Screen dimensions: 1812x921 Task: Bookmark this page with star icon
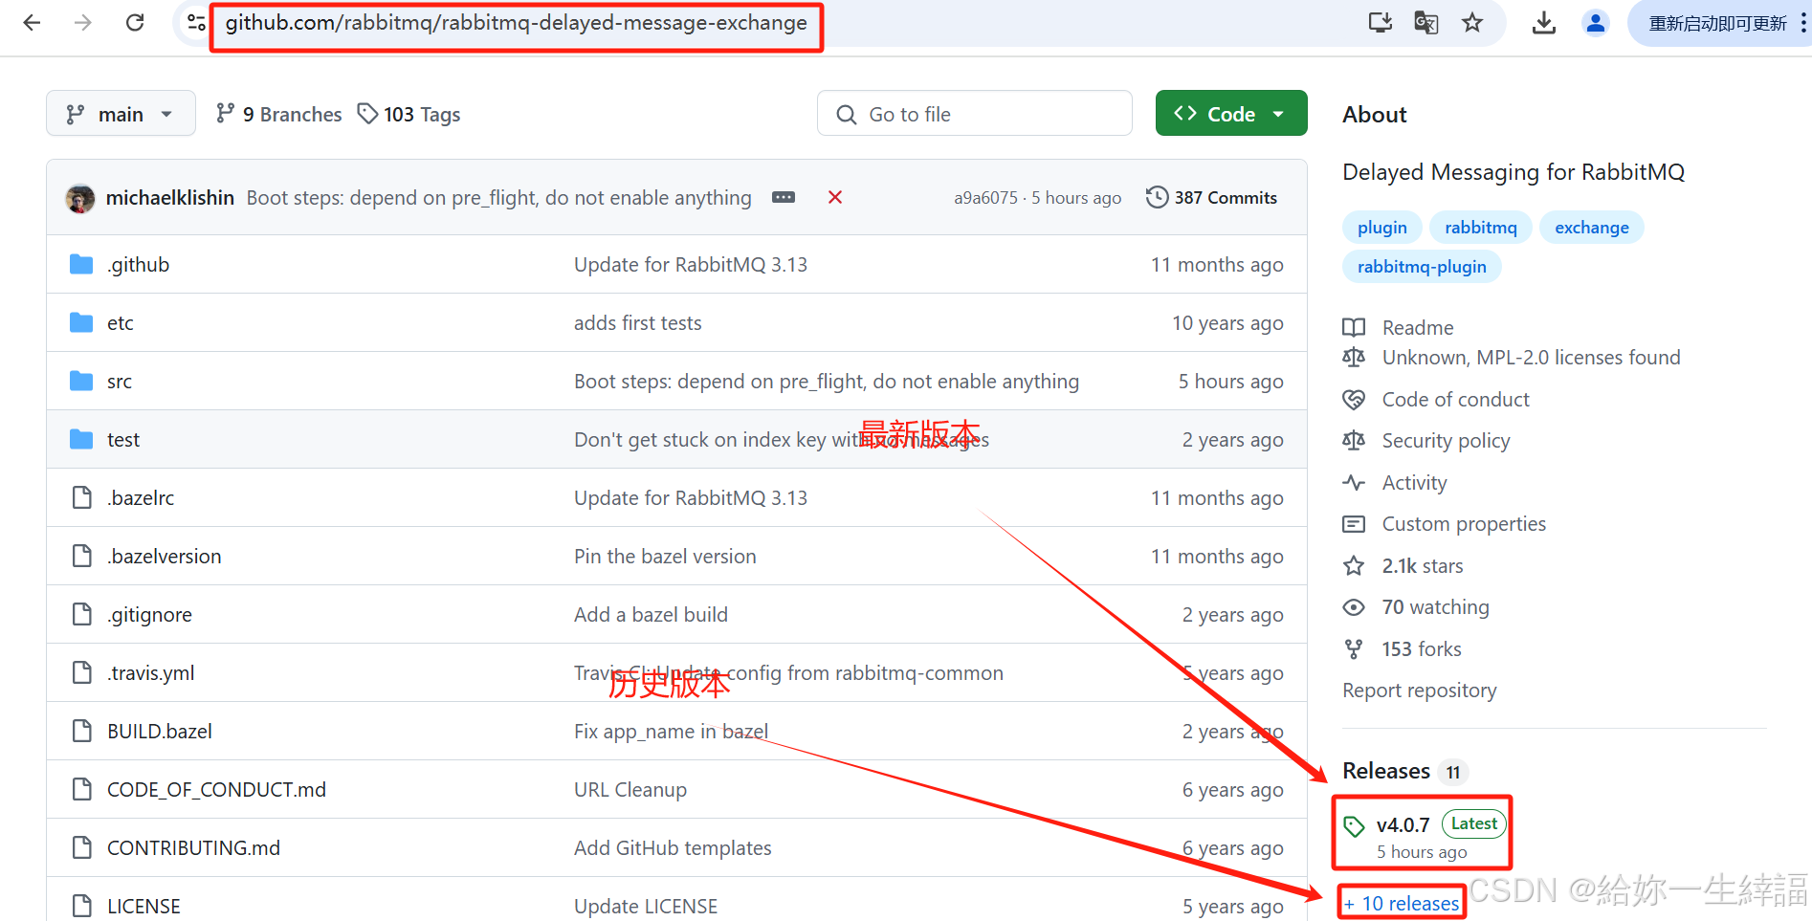1472,23
